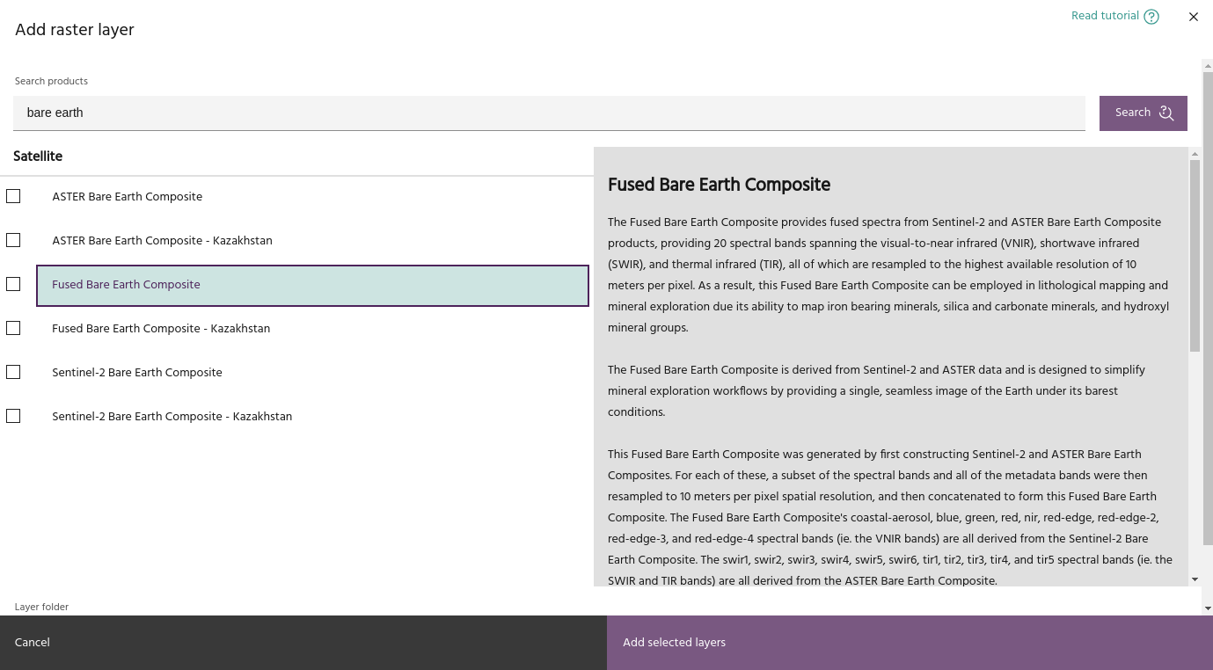Enable the Fused Bare Earth Composite checkbox
The image size is (1213, 670).
tap(13, 284)
